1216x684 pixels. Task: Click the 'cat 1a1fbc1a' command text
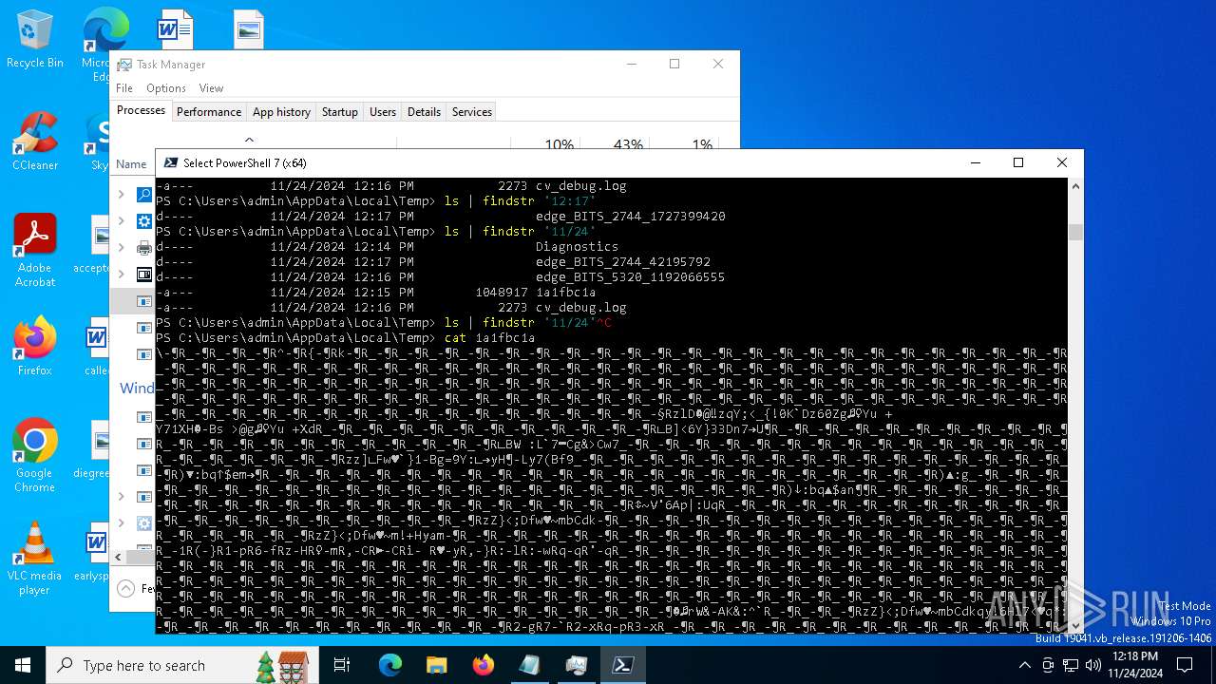point(490,338)
